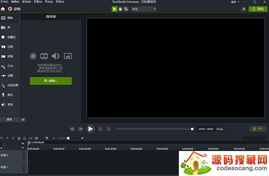This screenshot has width=269, height=176.
Task: Jump to next clip with right chevron
Action: pos(108,129)
